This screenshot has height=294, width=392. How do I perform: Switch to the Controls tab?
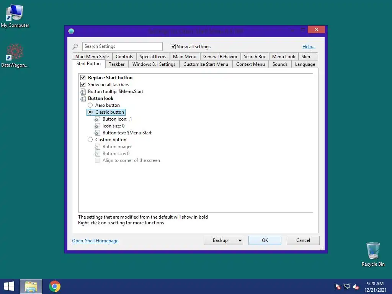(x=124, y=57)
